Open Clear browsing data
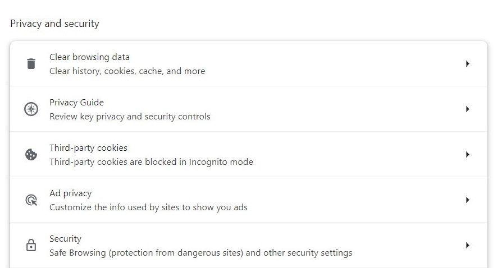The width and height of the screenshot is (497, 268). pos(89,57)
